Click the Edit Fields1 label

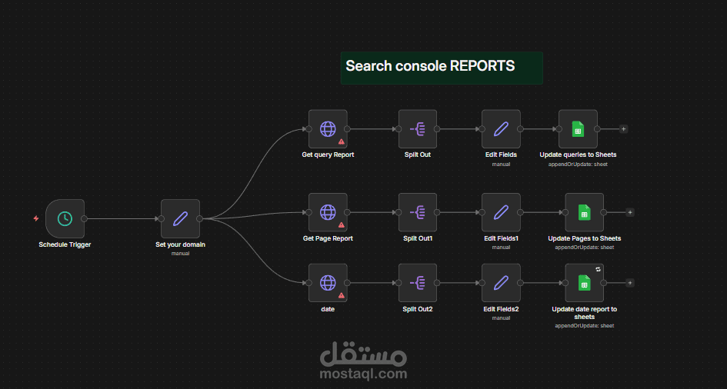[x=501, y=238]
